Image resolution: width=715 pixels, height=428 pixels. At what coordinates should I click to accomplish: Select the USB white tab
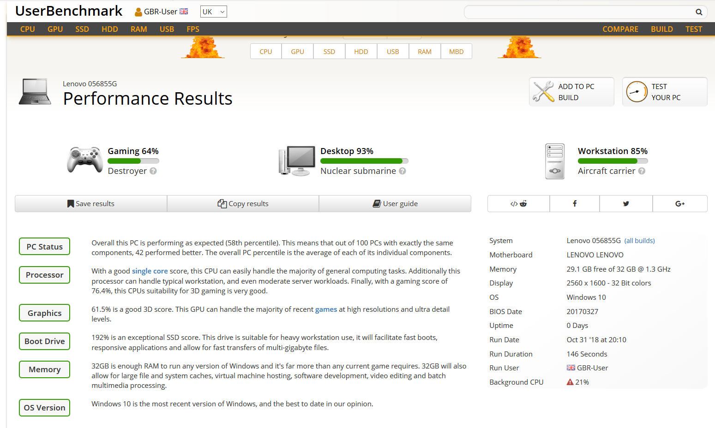pyautogui.click(x=393, y=52)
